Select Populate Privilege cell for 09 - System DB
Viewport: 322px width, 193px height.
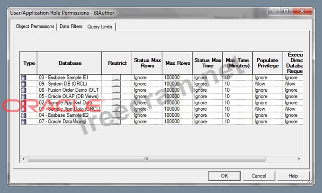click(x=268, y=84)
